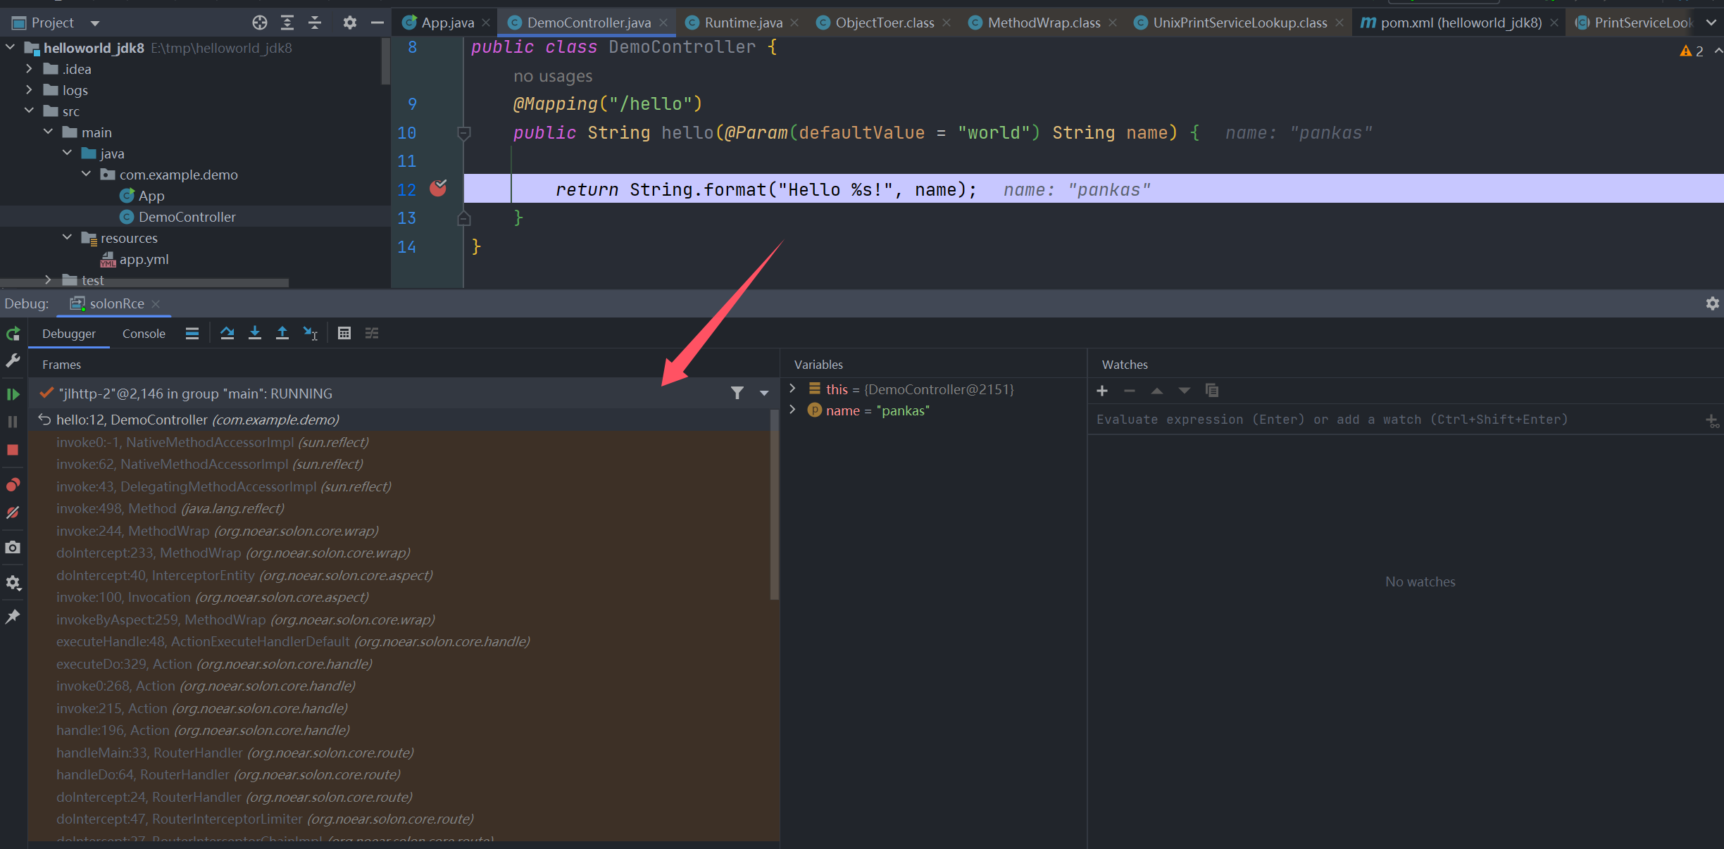The image size is (1724, 849).
Task: Toggle the thread filter in Frames panel
Action: coord(737,393)
